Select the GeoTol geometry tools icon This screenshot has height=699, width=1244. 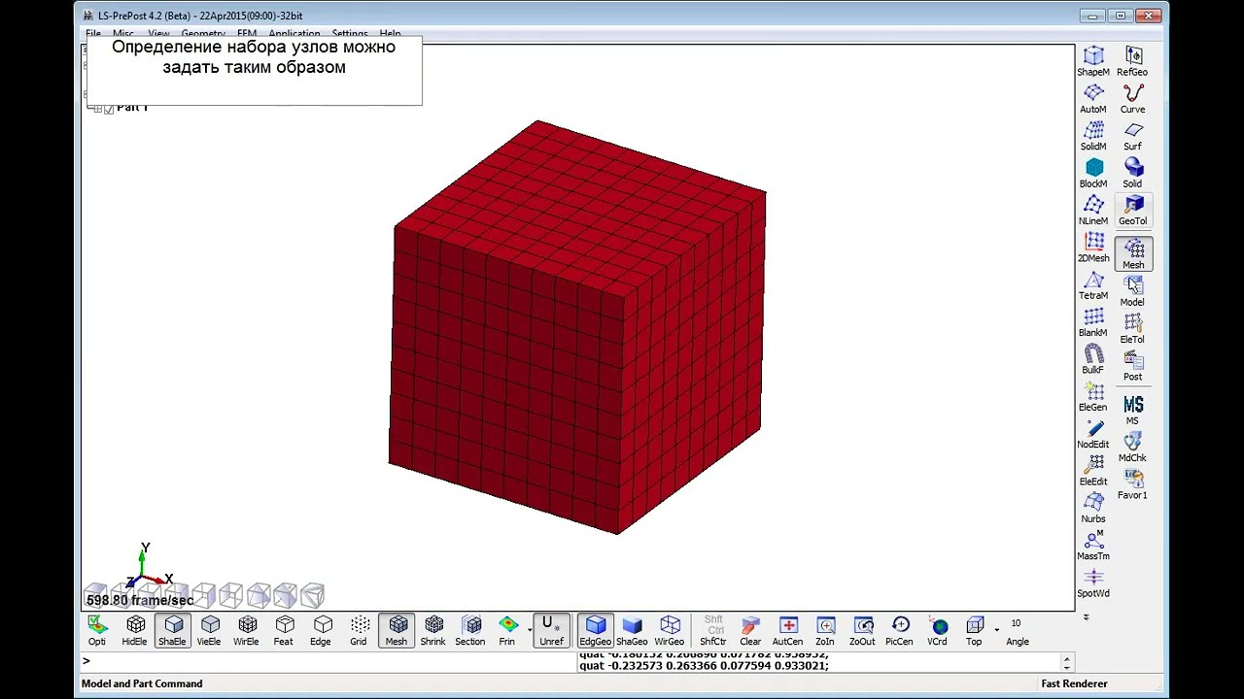[1133, 210]
